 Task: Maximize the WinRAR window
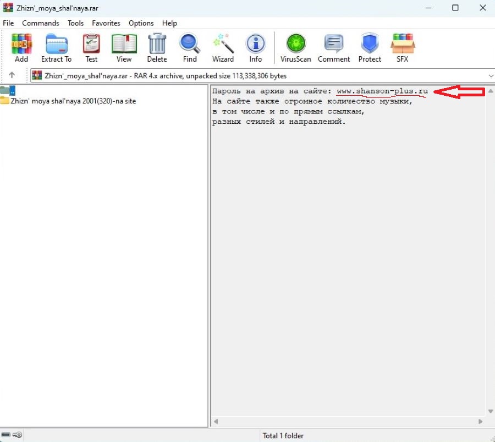click(x=455, y=8)
